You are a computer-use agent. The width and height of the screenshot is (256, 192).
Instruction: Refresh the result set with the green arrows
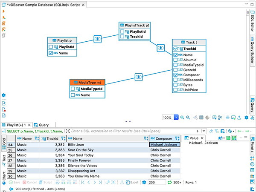[170, 182]
